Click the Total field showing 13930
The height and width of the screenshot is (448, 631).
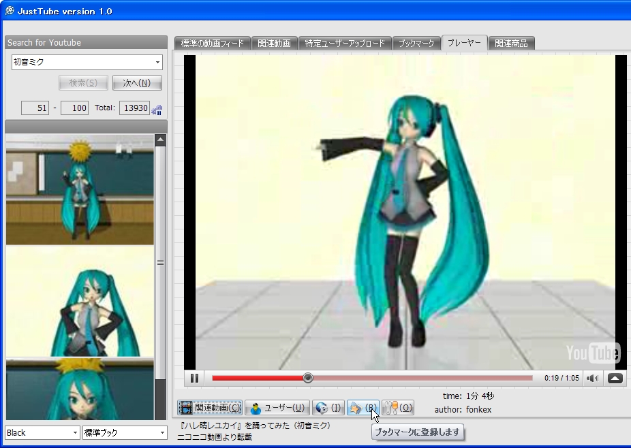point(135,108)
